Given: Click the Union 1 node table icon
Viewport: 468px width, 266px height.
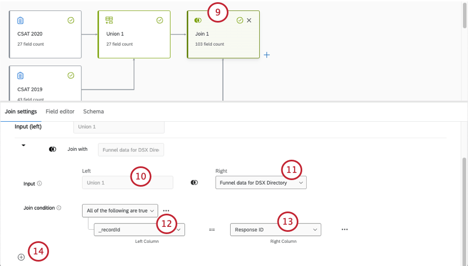Looking at the screenshot, I should pyautogui.click(x=109, y=20).
